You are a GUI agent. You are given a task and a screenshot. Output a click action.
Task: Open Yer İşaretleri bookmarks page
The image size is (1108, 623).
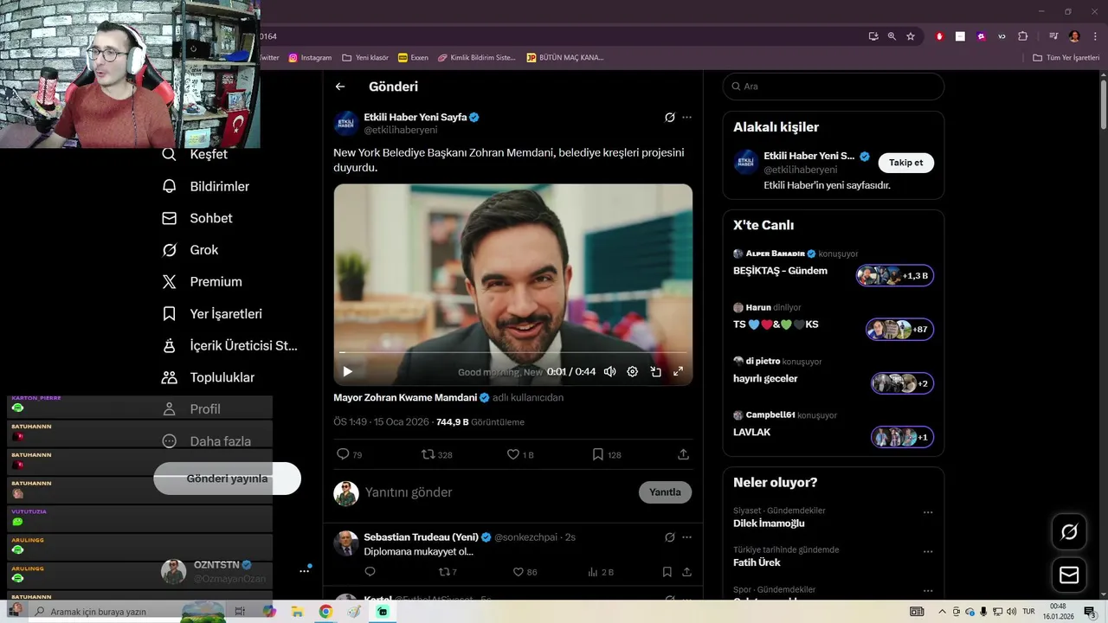(x=212, y=314)
